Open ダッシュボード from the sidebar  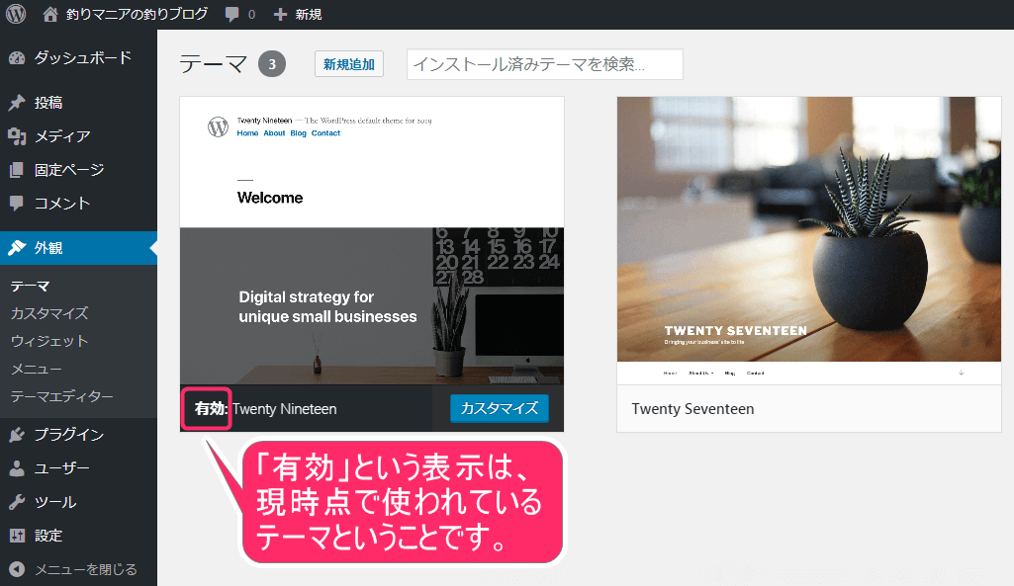(82, 57)
